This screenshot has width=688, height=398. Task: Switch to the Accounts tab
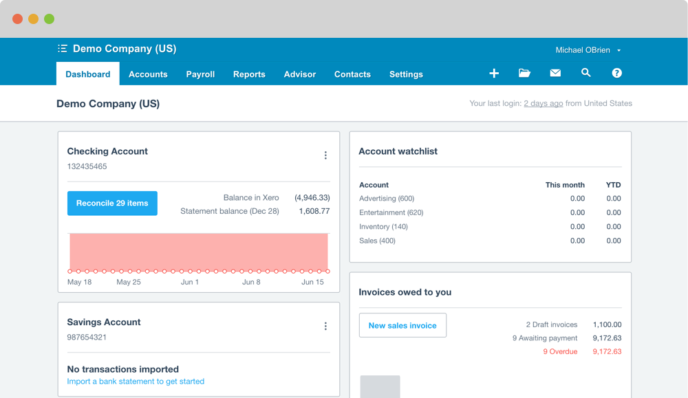(x=148, y=74)
